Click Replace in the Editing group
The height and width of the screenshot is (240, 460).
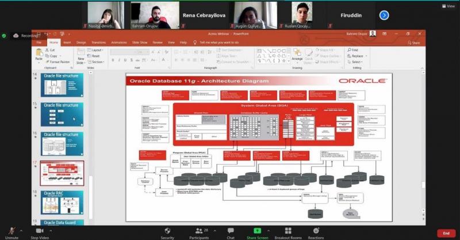coord(355,56)
